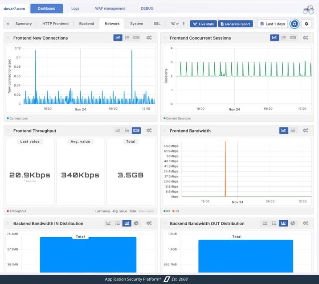This screenshot has width=319, height=284.
Task: Open Frontend Bandwidth settings gears
Action: point(305,131)
